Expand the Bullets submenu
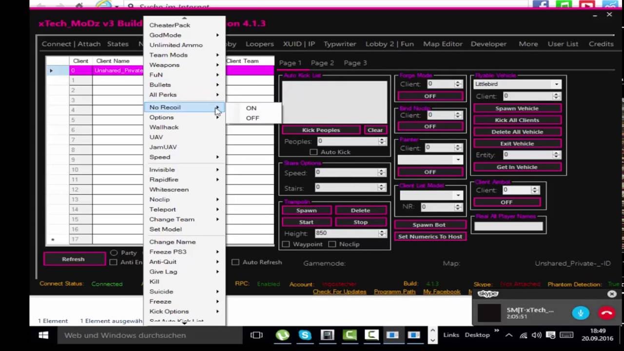This screenshot has height=351, width=624. 184,85
